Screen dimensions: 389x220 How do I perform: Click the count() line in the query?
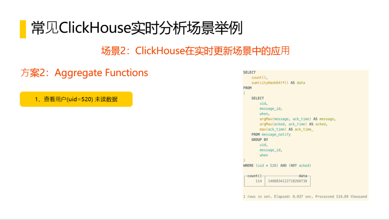[259, 78]
